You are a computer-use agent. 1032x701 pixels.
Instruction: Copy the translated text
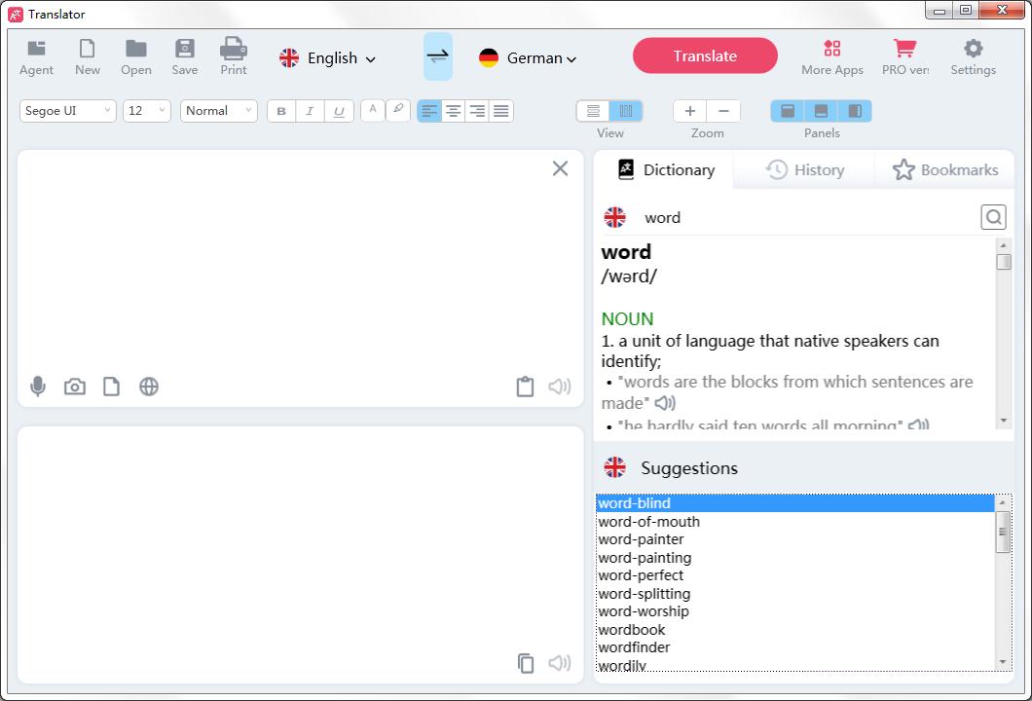click(525, 663)
